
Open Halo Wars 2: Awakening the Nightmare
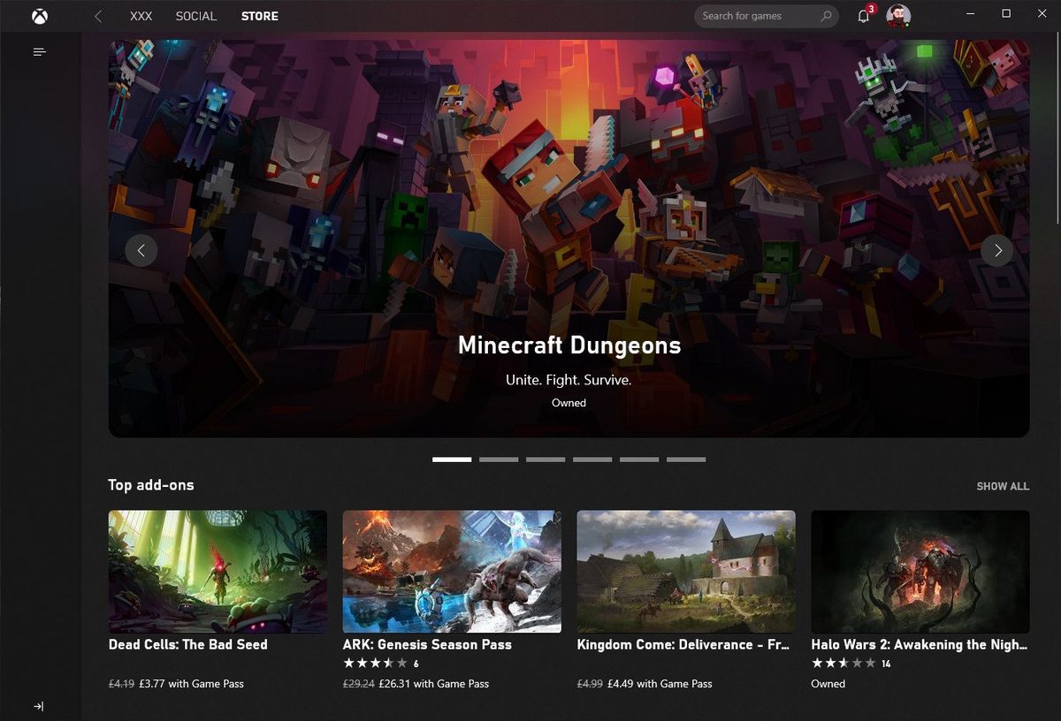pos(920,570)
